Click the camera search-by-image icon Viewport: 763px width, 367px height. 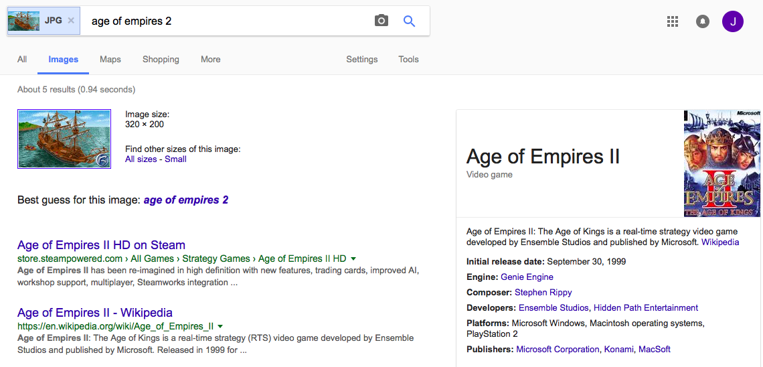point(381,21)
